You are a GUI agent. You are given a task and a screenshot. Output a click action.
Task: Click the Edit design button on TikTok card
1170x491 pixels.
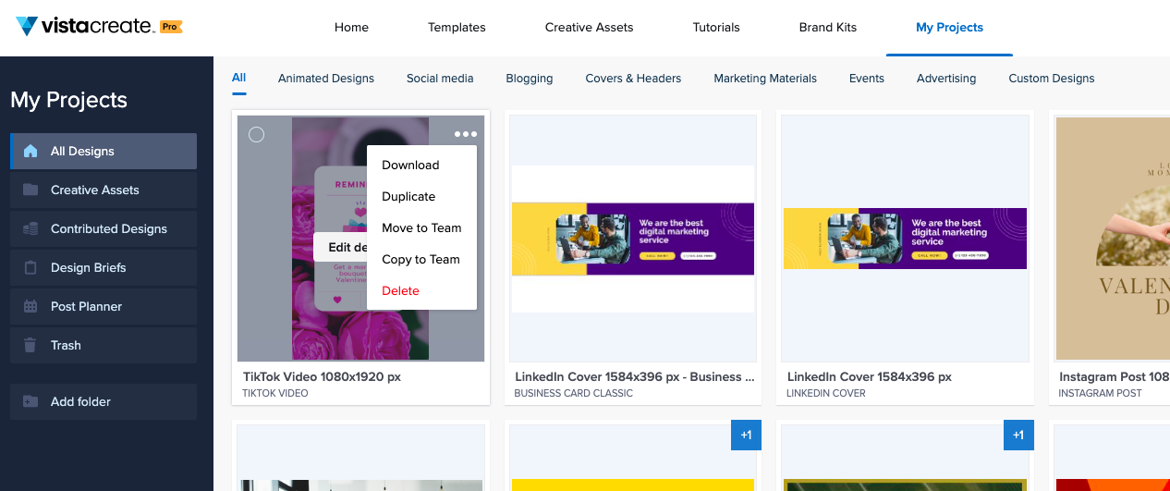pos(341,247)
